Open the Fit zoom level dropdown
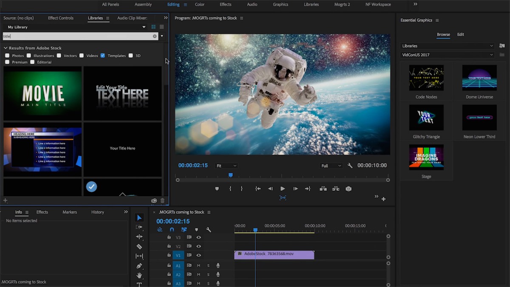This screenshot has width=510, height=287. tap(226, 166)
